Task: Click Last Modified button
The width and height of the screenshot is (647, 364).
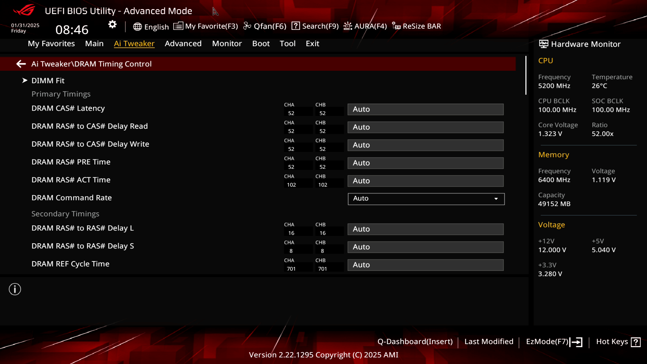Action: click(489, 342)
